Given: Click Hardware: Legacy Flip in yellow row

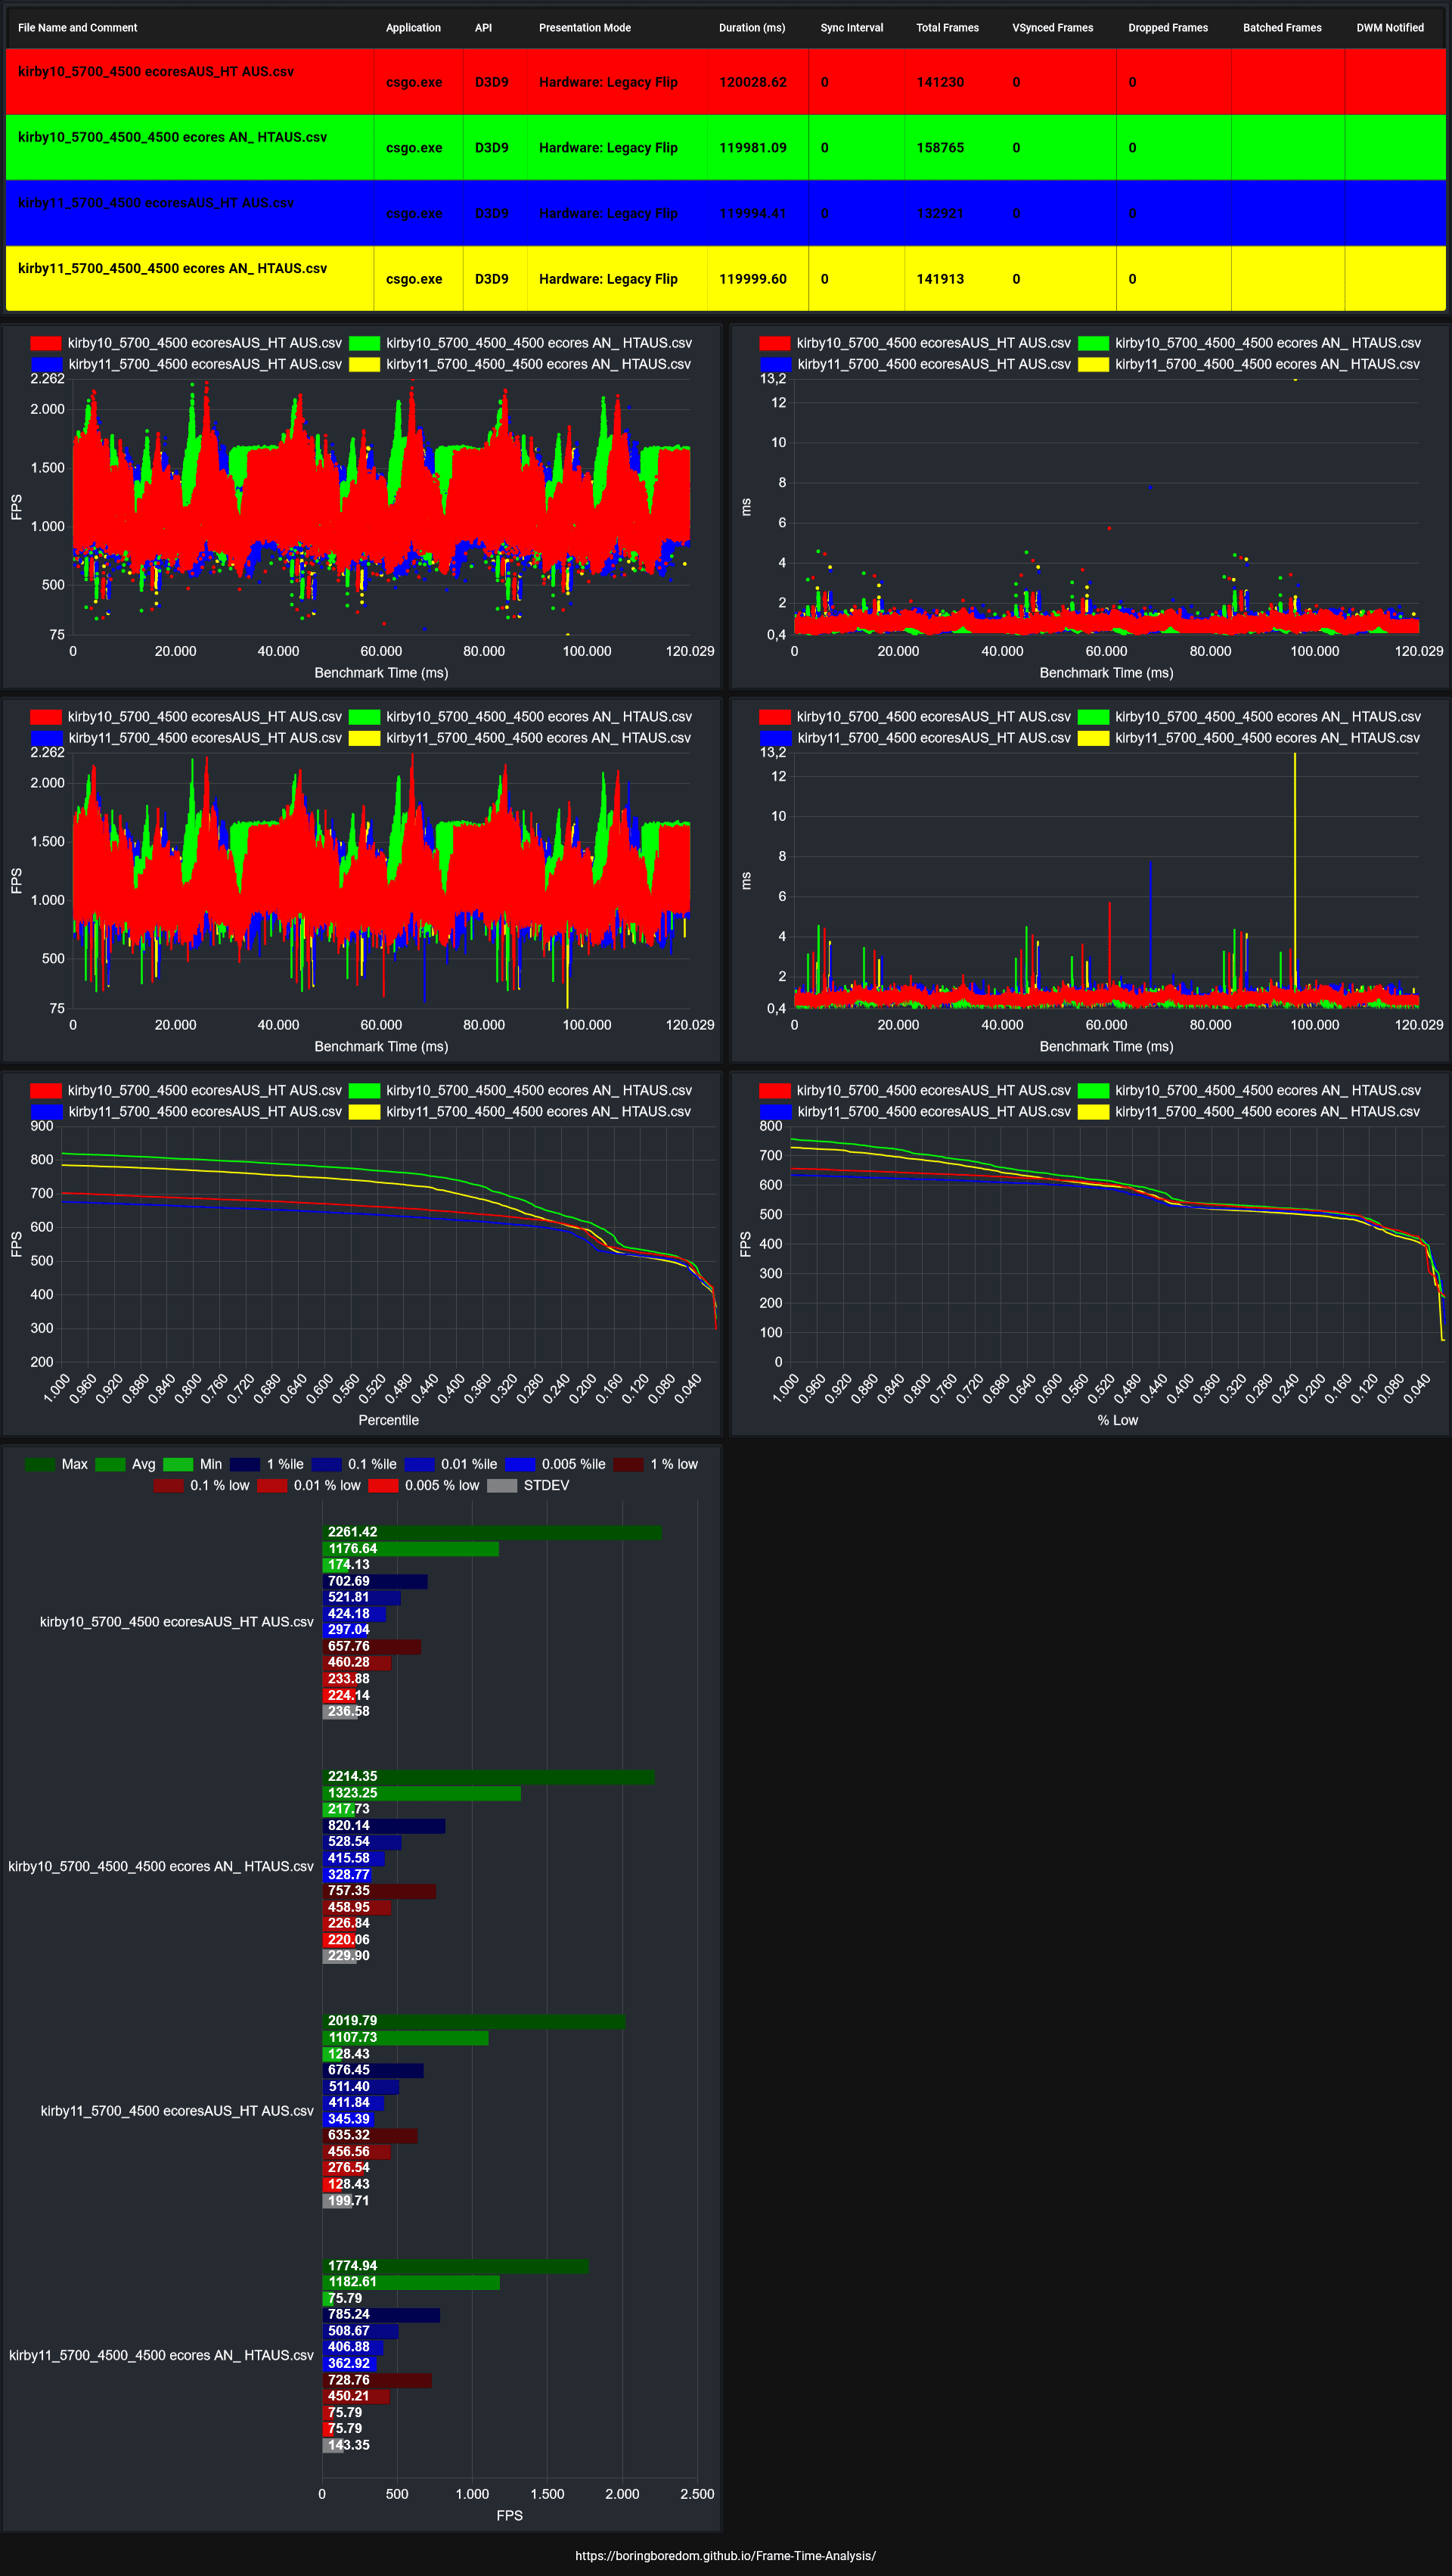Looking at the screenshot, I should [607, 279].
